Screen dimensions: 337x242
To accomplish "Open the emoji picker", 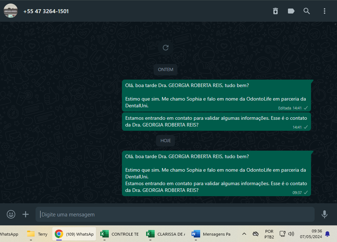I will tap(11, 214).
